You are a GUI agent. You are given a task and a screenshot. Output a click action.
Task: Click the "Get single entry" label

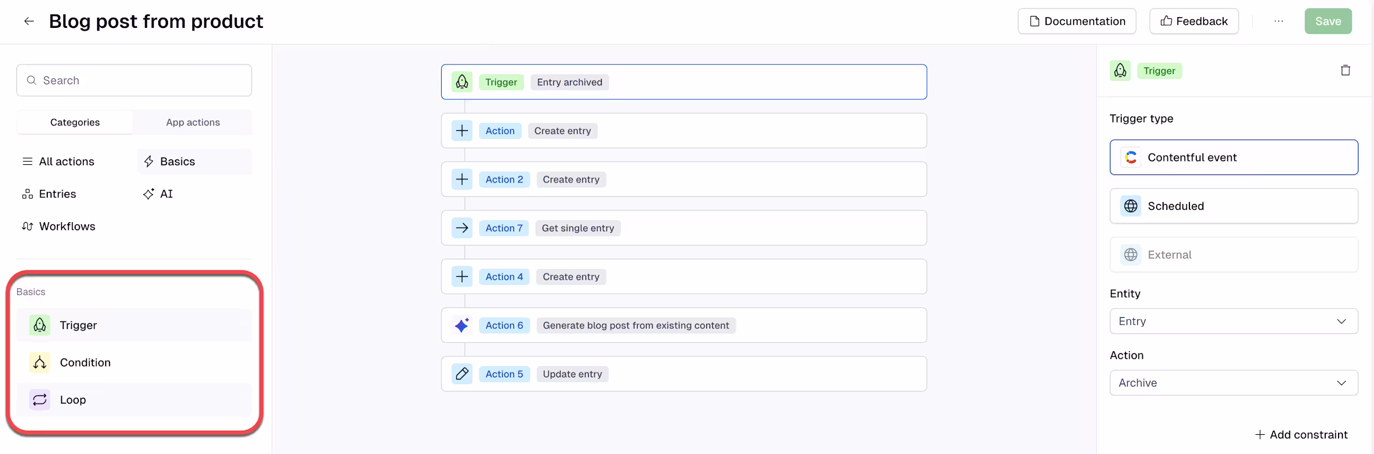[578, 228]
